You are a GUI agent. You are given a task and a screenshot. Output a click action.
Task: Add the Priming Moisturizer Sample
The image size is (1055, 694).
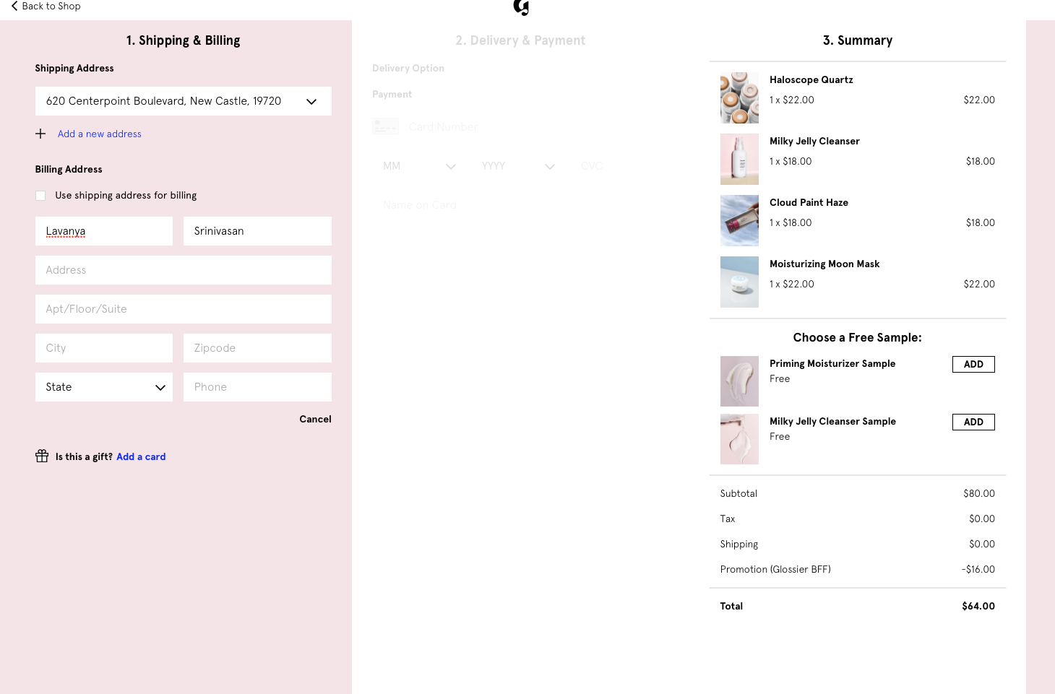[973, 364]
